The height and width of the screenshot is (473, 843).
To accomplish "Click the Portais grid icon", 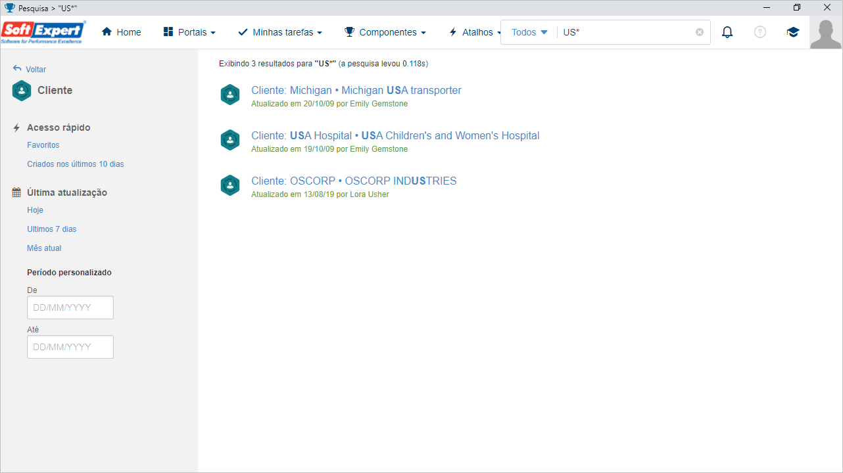I will (168, 32).
